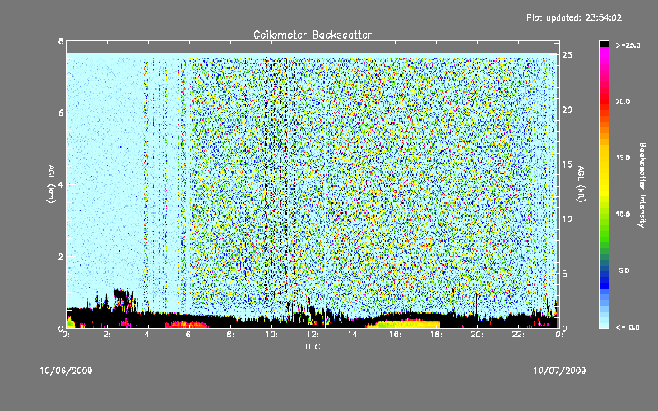Click the '20.0' colorbar label
This screenshot has width=658, height=411.
623,101
